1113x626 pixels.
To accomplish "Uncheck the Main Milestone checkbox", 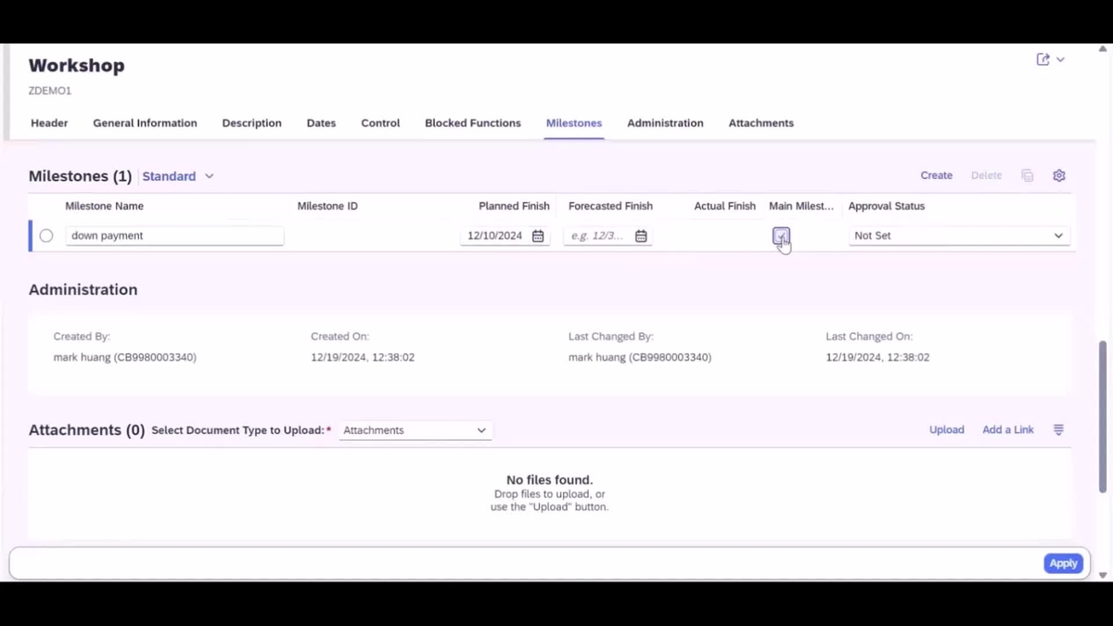I will click(x=780, y=236).
